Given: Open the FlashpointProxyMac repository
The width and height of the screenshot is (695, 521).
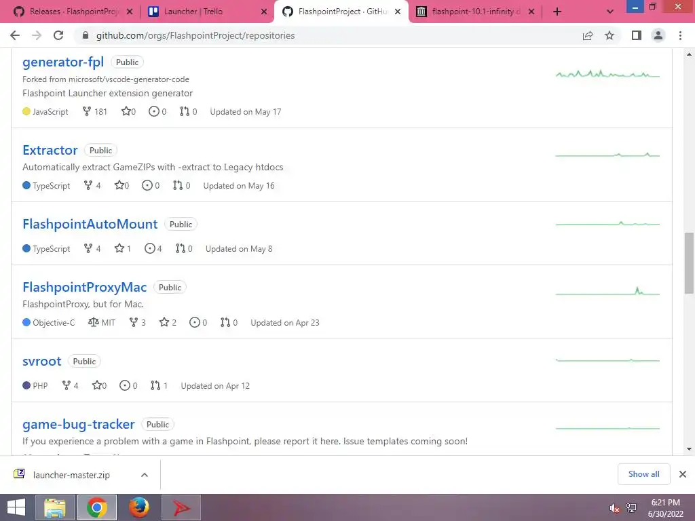Looking at the screenshot, I should [x=85, y=287].
